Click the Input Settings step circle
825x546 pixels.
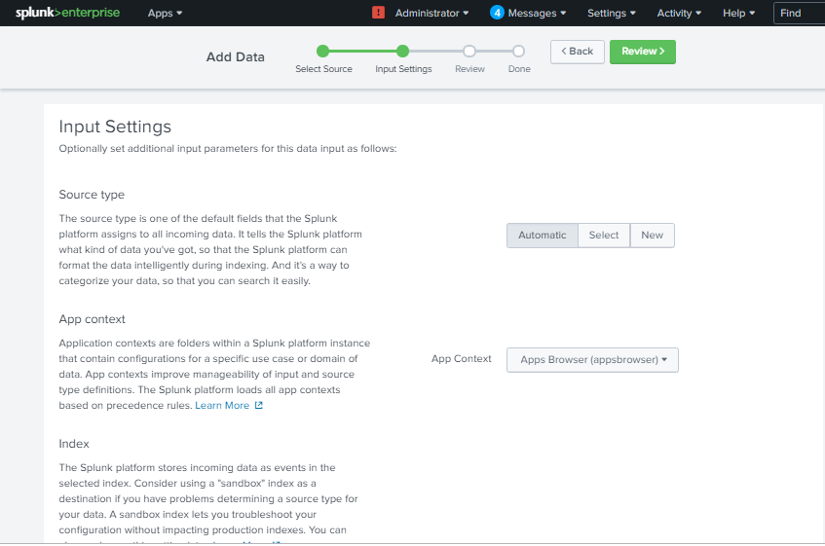tap(402, 51)
